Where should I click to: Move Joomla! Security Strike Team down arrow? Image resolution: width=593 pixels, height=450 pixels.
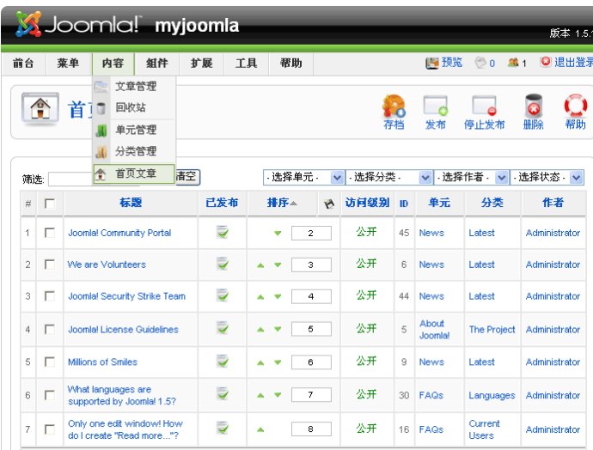tap(278, 297)
